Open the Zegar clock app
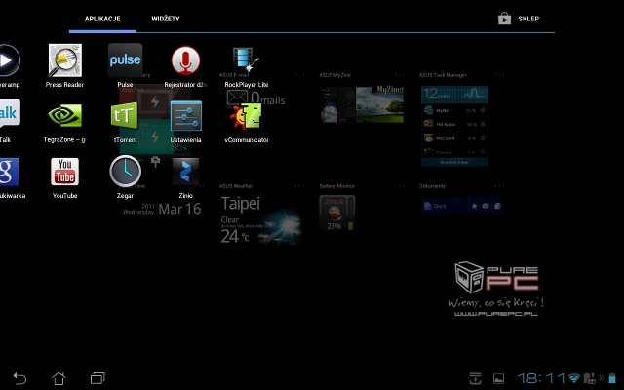 point(126,172)
